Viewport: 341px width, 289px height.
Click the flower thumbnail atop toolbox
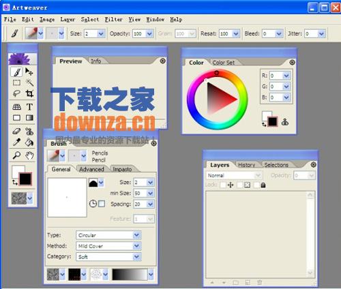(x=22, y=59)
